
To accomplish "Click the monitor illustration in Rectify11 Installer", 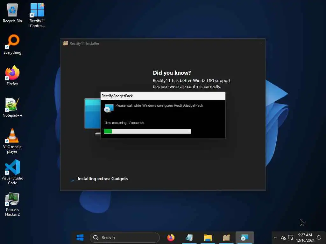I will [92, 117].
